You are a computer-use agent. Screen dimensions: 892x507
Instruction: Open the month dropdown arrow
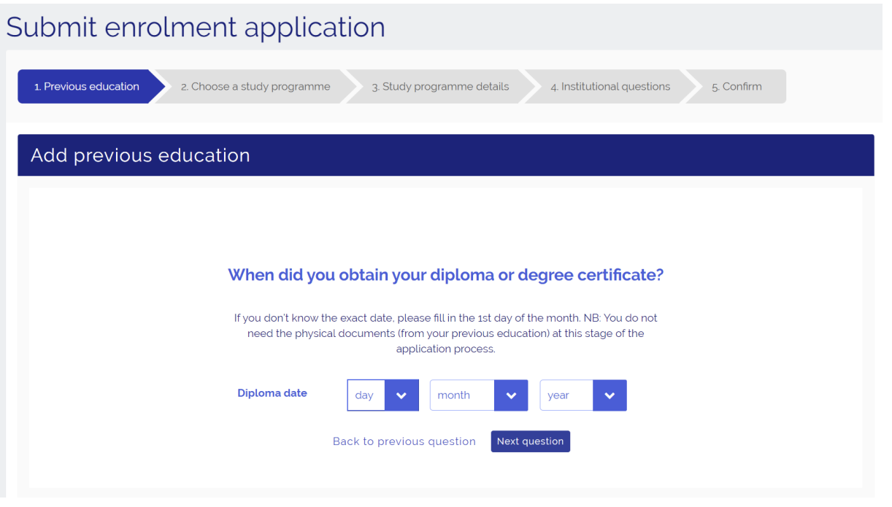point(511,395)
